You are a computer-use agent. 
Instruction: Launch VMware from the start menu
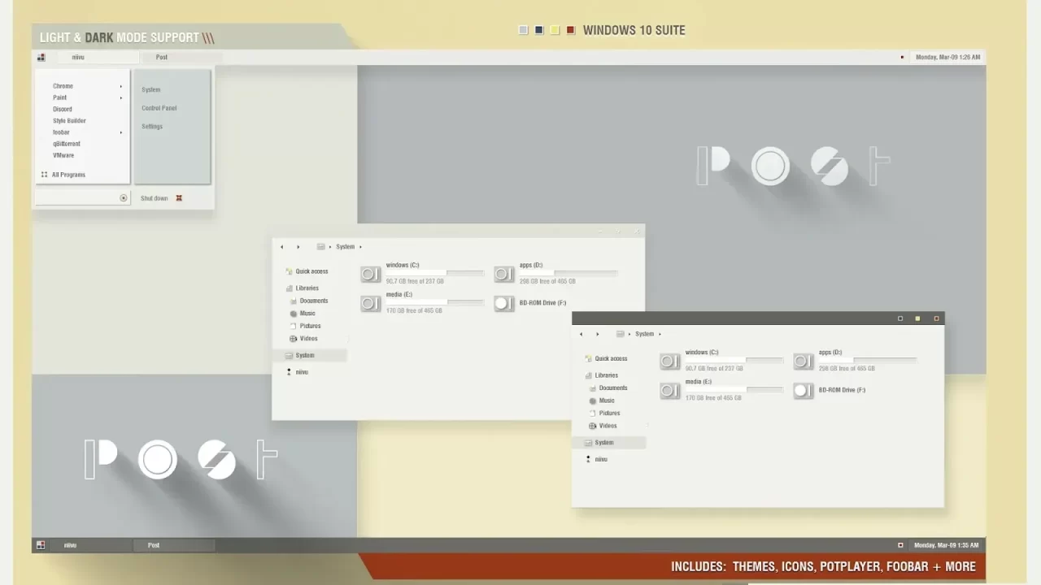[63, 155]
